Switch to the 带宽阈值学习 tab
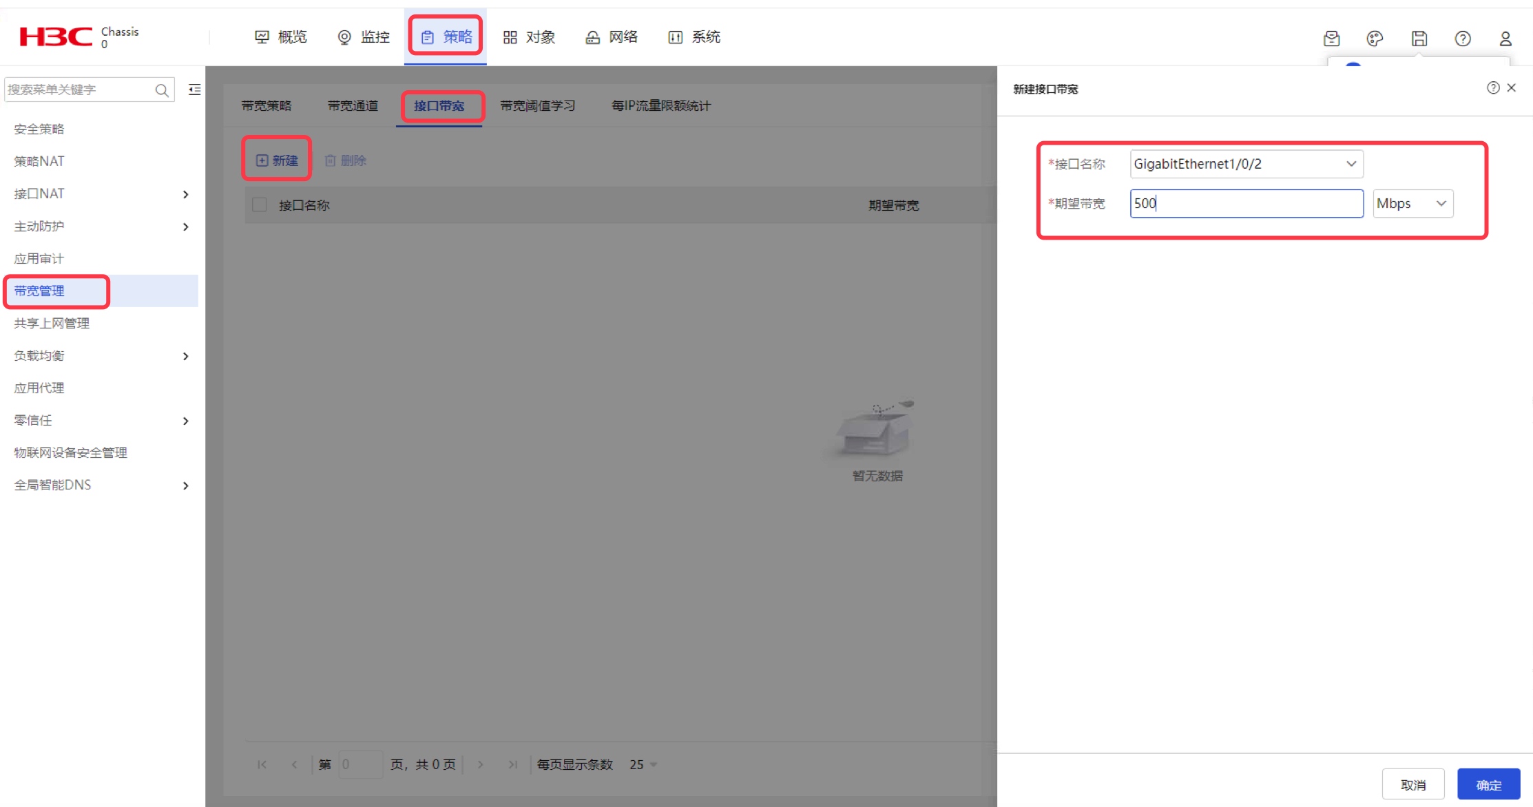This screenshot has width=1533, height=807. click(x=538, y=105)
